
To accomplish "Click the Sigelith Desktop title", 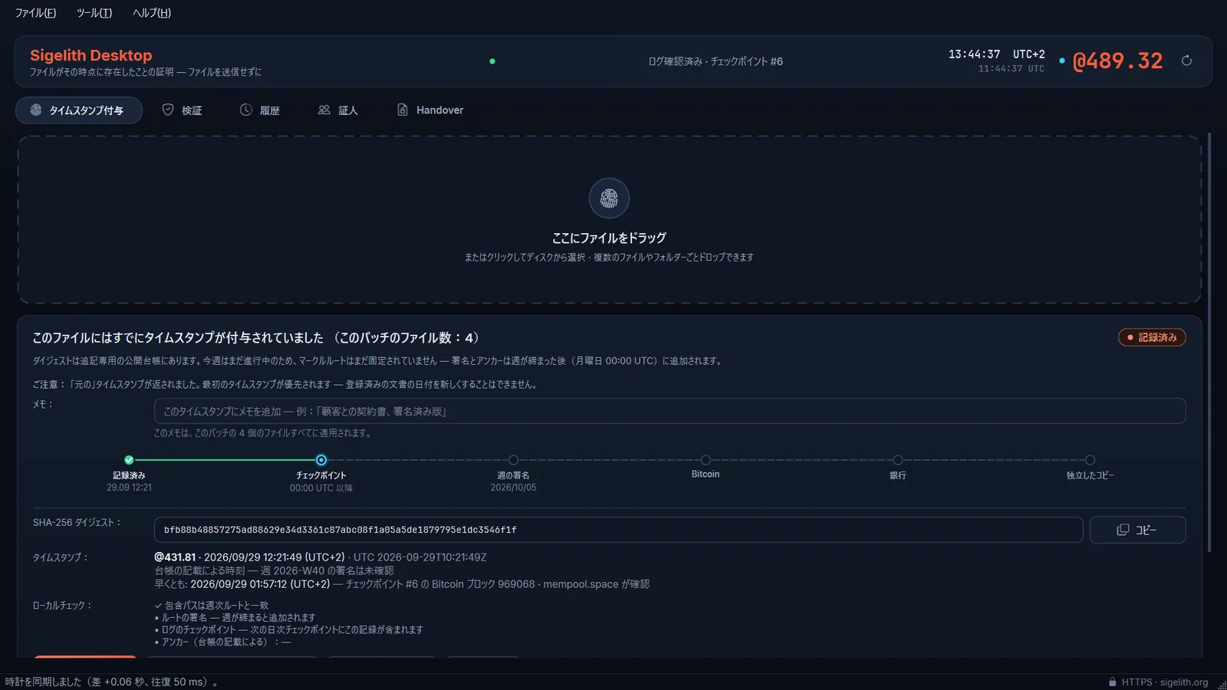I will coord(90,55).
